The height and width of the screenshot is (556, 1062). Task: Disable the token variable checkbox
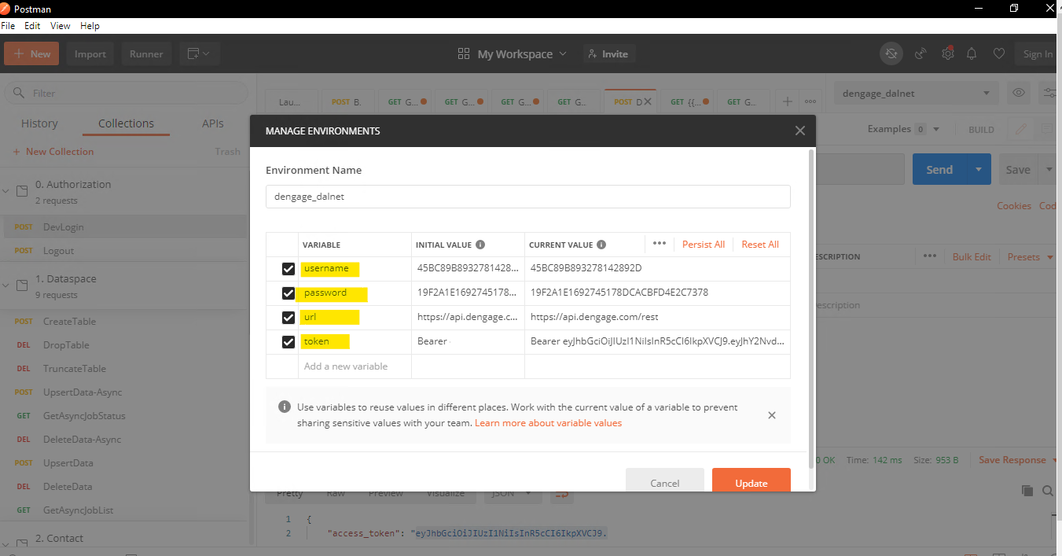pos(287,341)
